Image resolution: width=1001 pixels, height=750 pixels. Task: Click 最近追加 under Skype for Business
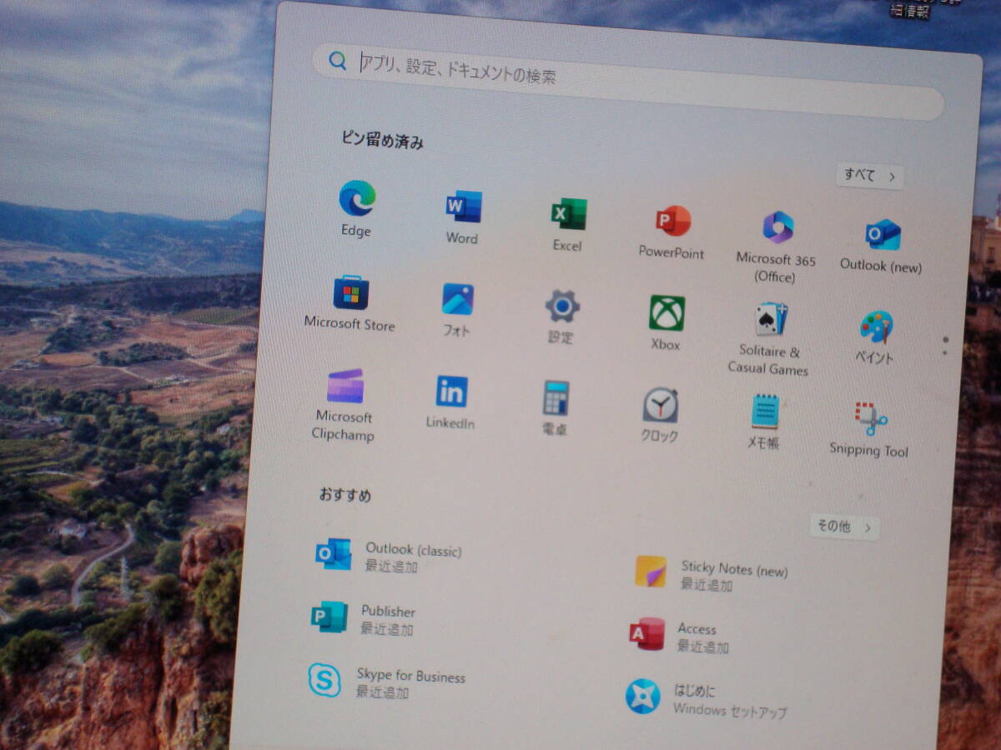coord(382,692)
